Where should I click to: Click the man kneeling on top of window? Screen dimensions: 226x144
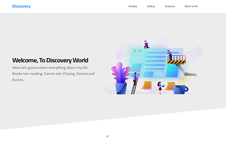point(146,45)
